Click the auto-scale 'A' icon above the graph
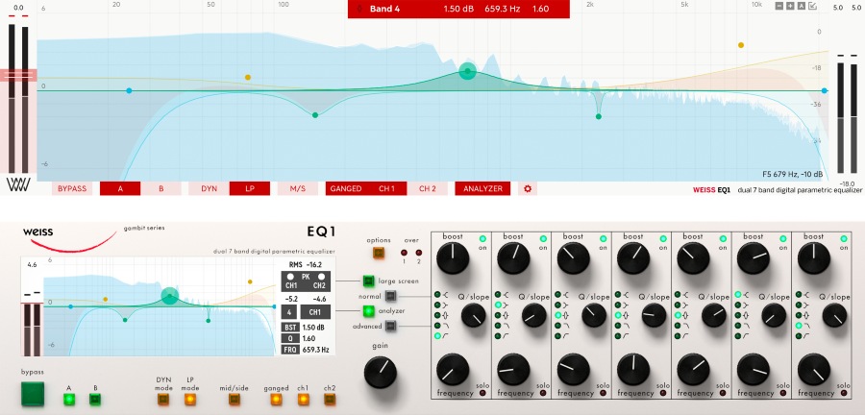This screenshot has width=865, height=415. (x=802, y=6)
